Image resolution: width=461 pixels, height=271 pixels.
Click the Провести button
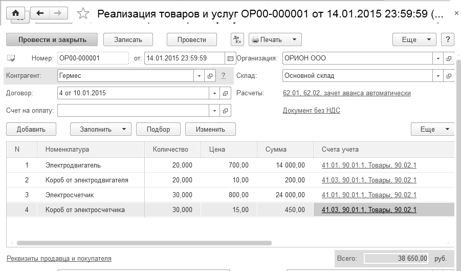[x=192, y=39]
